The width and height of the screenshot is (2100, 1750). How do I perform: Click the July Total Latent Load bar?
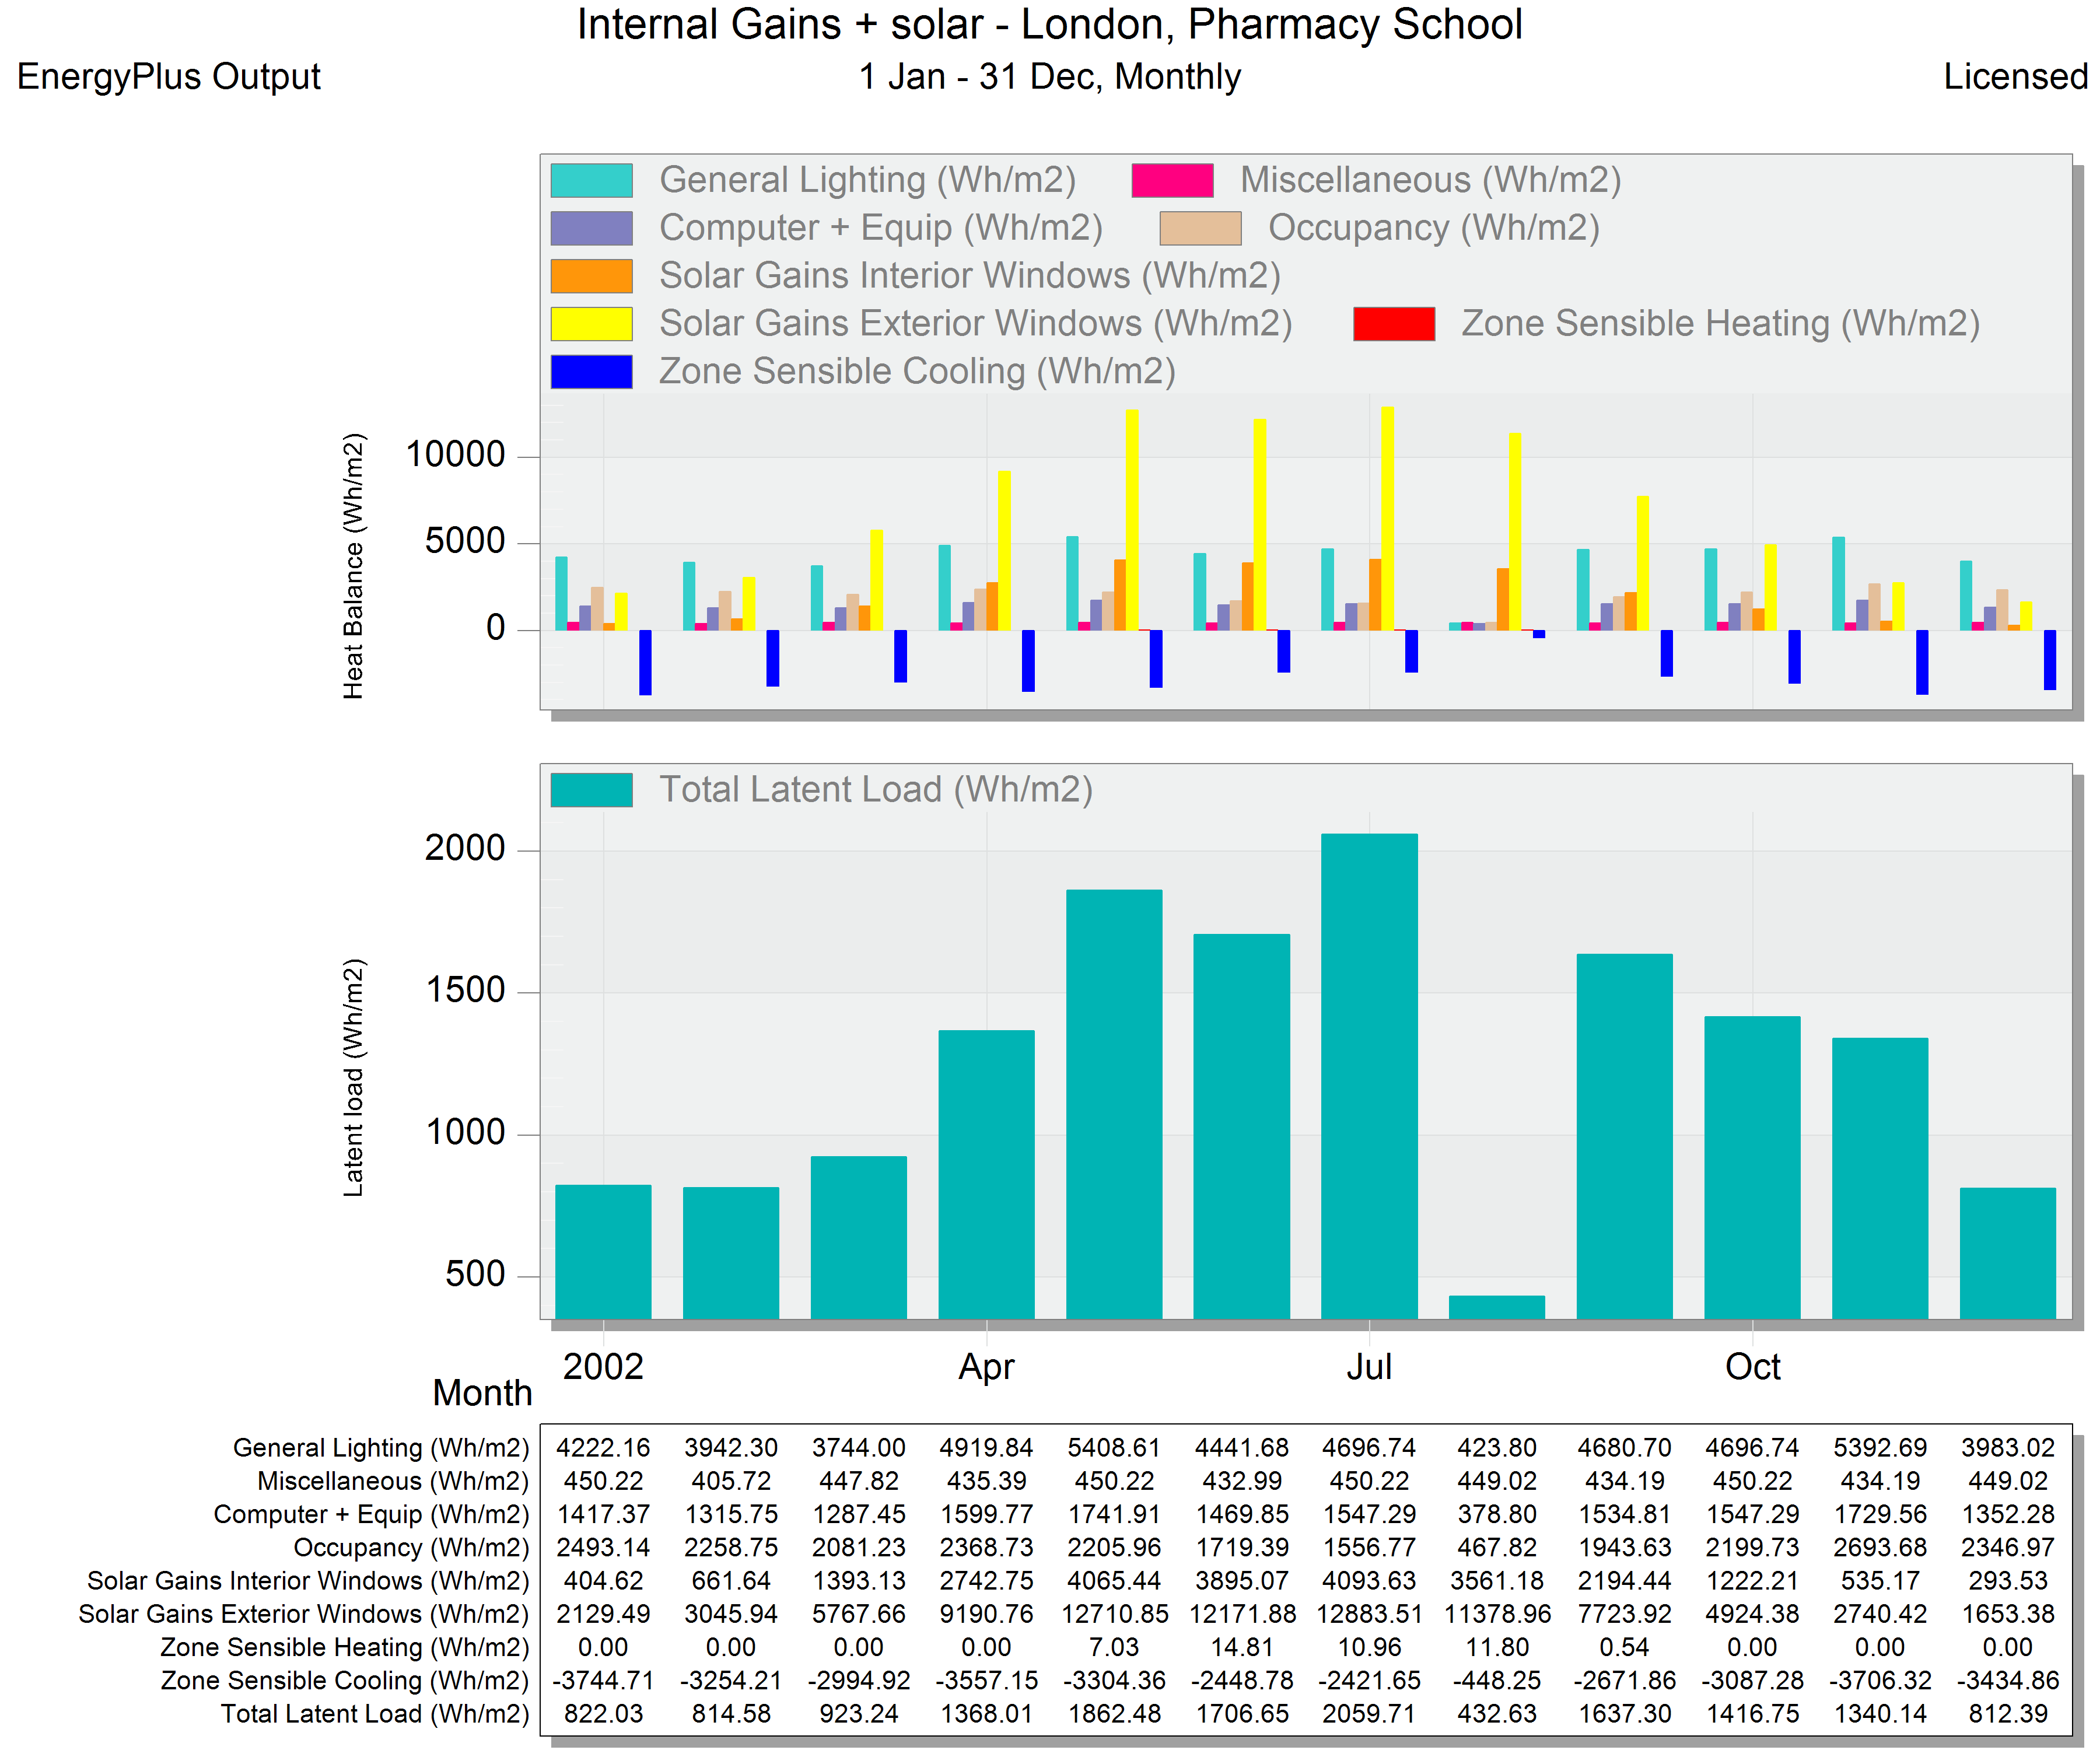(x=1369, y=1076)
